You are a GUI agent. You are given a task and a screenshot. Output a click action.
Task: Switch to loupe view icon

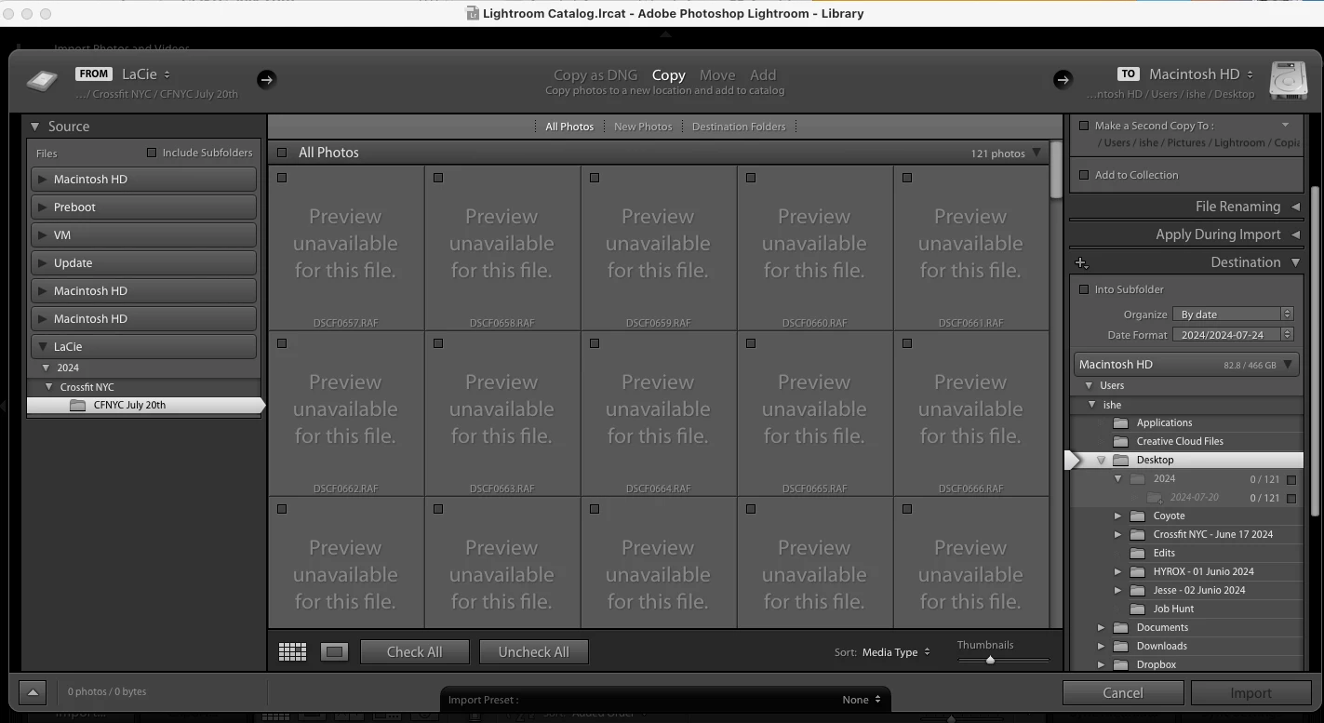coord(334,652)
